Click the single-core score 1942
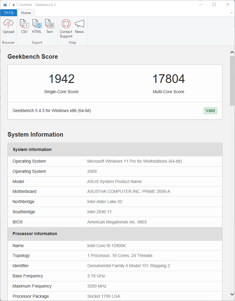The image size is (235, 301). click(62, 79)
